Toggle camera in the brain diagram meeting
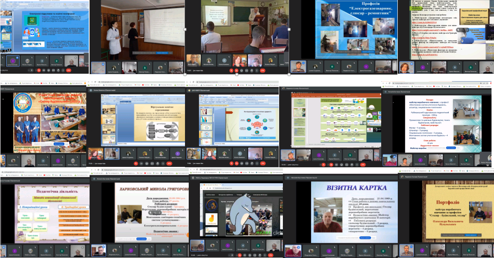This screenshot has height=258, width=494. [x=237, y=163]
